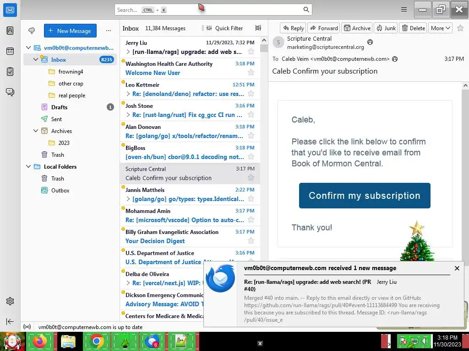Star the Washington Health Care Authority message
The width and height of the screenshot is (469, 351).
tap(251, 72)
